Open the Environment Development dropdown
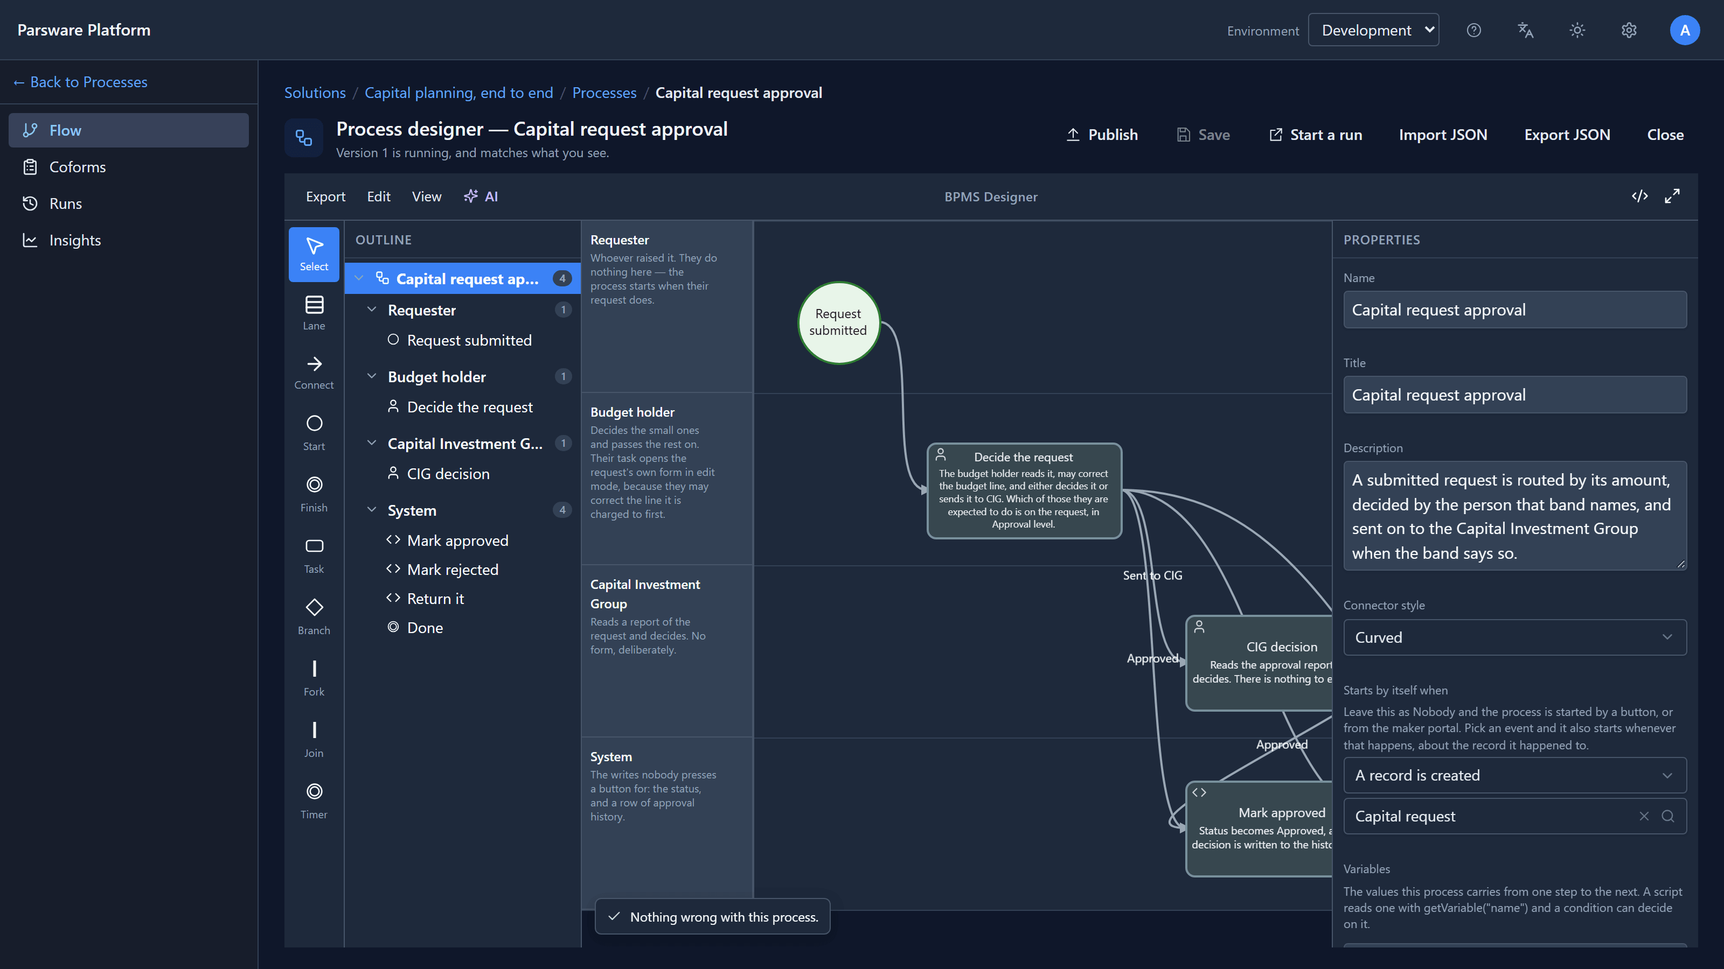This screenshot has width=1724, height=969. coord(1373,30)
